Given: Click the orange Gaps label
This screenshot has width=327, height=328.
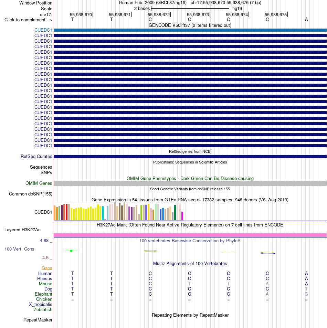Looking at the screenshot, I should (47, 268).
